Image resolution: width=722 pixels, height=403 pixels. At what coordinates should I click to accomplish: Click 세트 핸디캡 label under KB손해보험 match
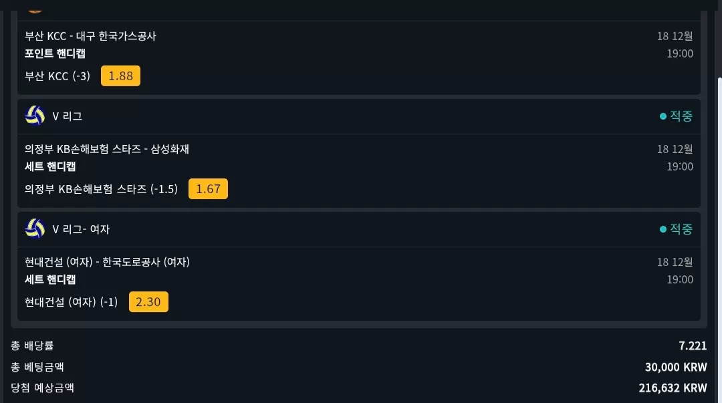(50, 166)
